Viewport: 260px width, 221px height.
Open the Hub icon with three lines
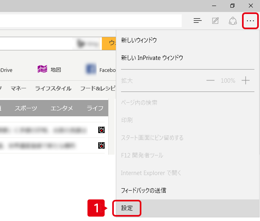[x=197, y=21]
